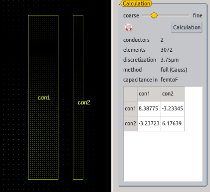
Task: Click the 'coarse' slider label
Action: tap(131, 15)
